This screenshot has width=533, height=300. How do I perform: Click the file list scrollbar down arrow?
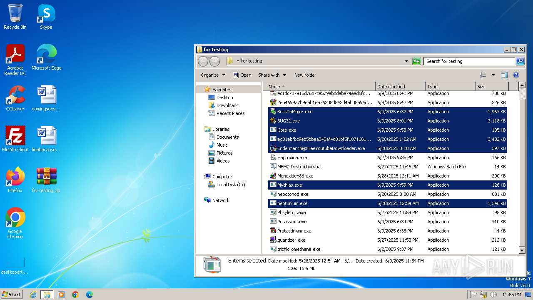tap(522, 250)
